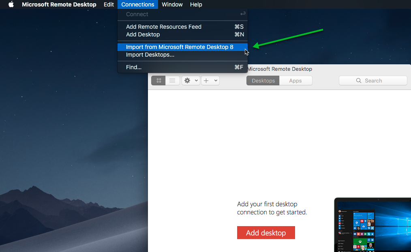Switch to list view icon
The image size is (411, 252).
[x=172, y=80]
